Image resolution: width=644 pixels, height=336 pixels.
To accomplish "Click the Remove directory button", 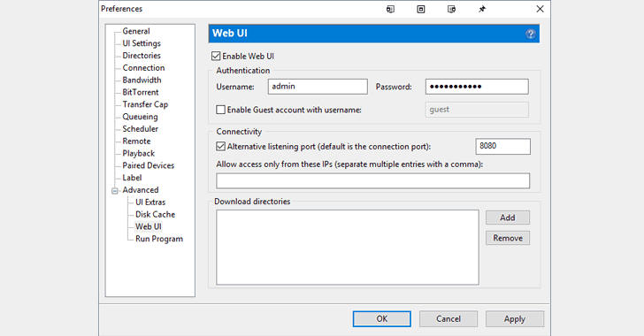I will point(508,238).
